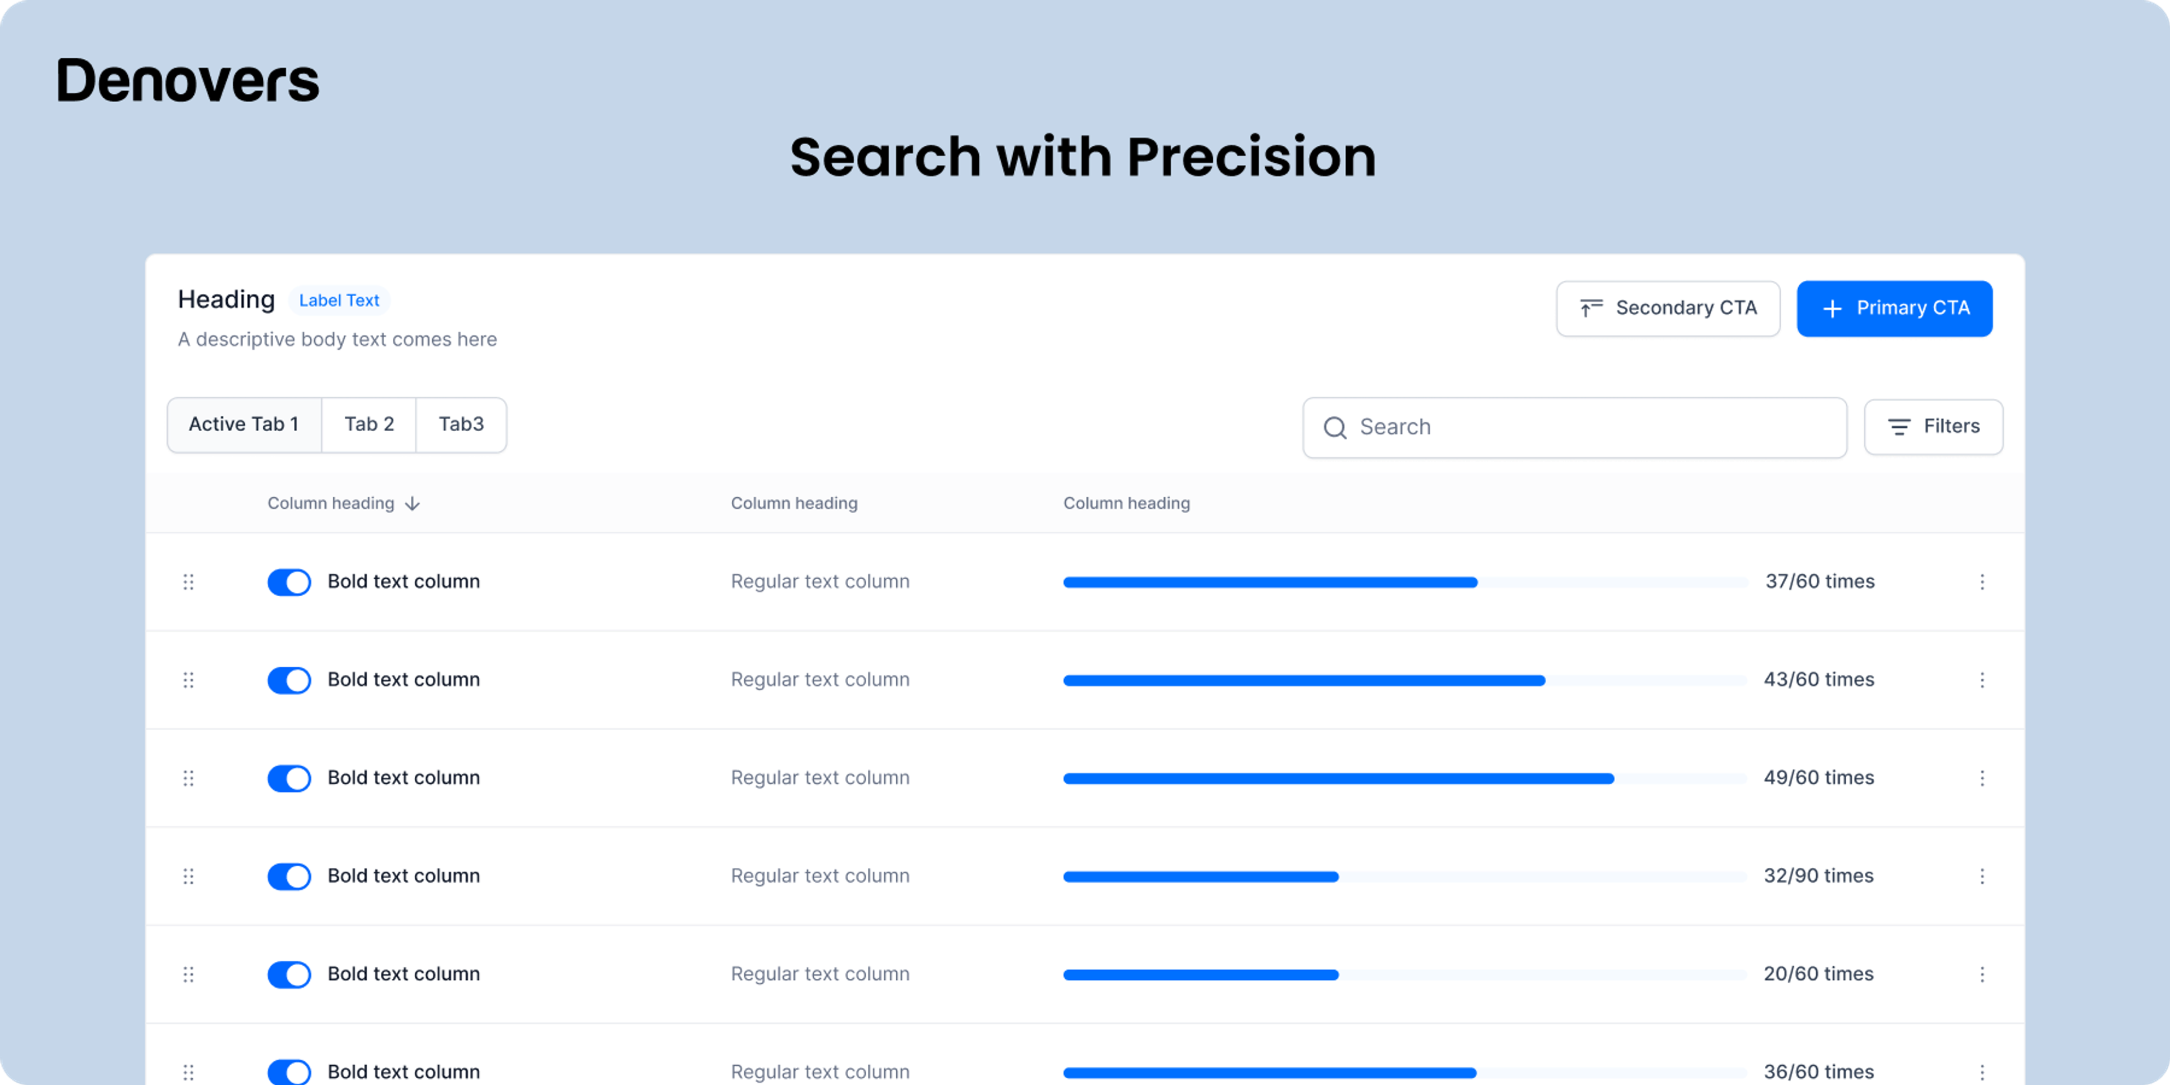
Task: Open the kebab menu on the 20/60 times row
Action: pyautogui.click(x=1981, y=975)
